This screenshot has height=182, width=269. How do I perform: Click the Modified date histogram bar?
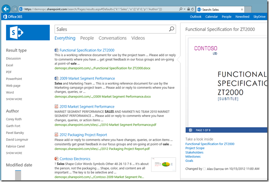click(18, 175)
